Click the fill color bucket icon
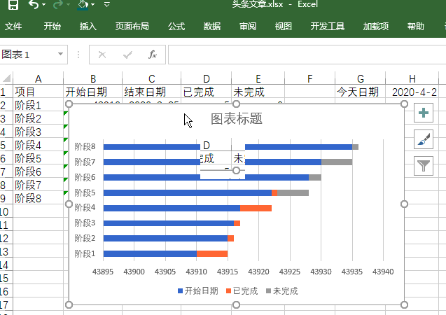Viewport: 446px width, 315px height. point(83,4)
